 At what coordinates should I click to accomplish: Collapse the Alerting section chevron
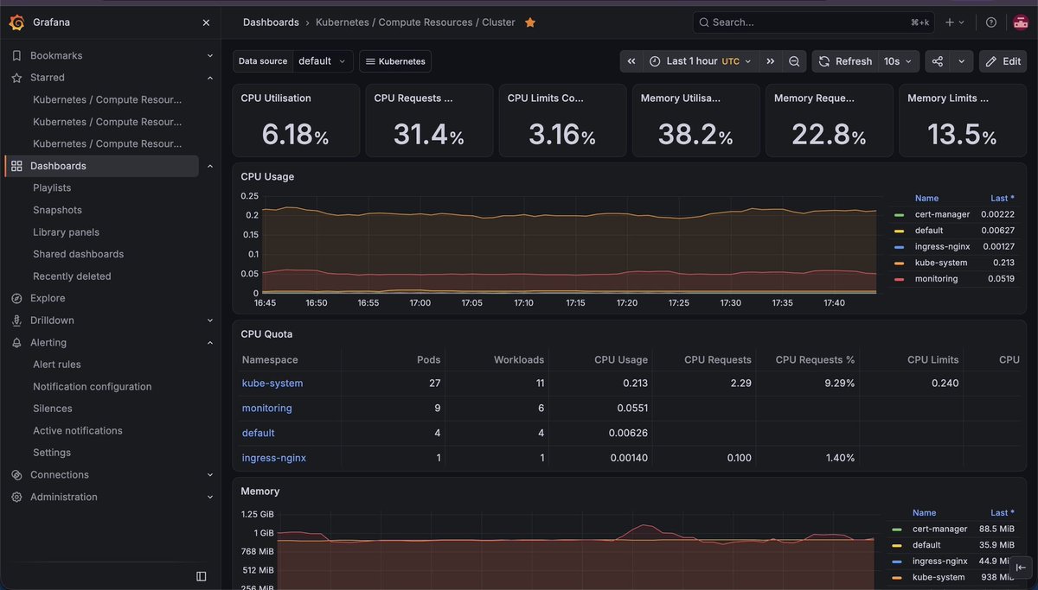coord(209,342)
